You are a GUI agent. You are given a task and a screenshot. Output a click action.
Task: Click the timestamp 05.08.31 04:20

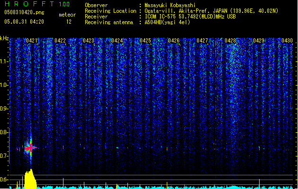click(24, 22)
